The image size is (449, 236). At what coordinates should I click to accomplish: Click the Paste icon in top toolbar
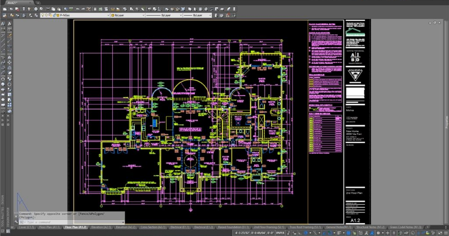59,9
